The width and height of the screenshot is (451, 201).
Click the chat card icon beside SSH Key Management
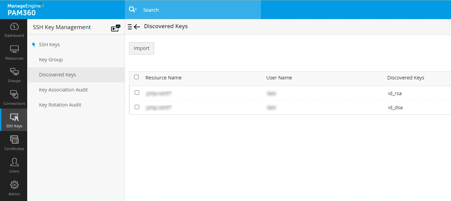point(116,28)
